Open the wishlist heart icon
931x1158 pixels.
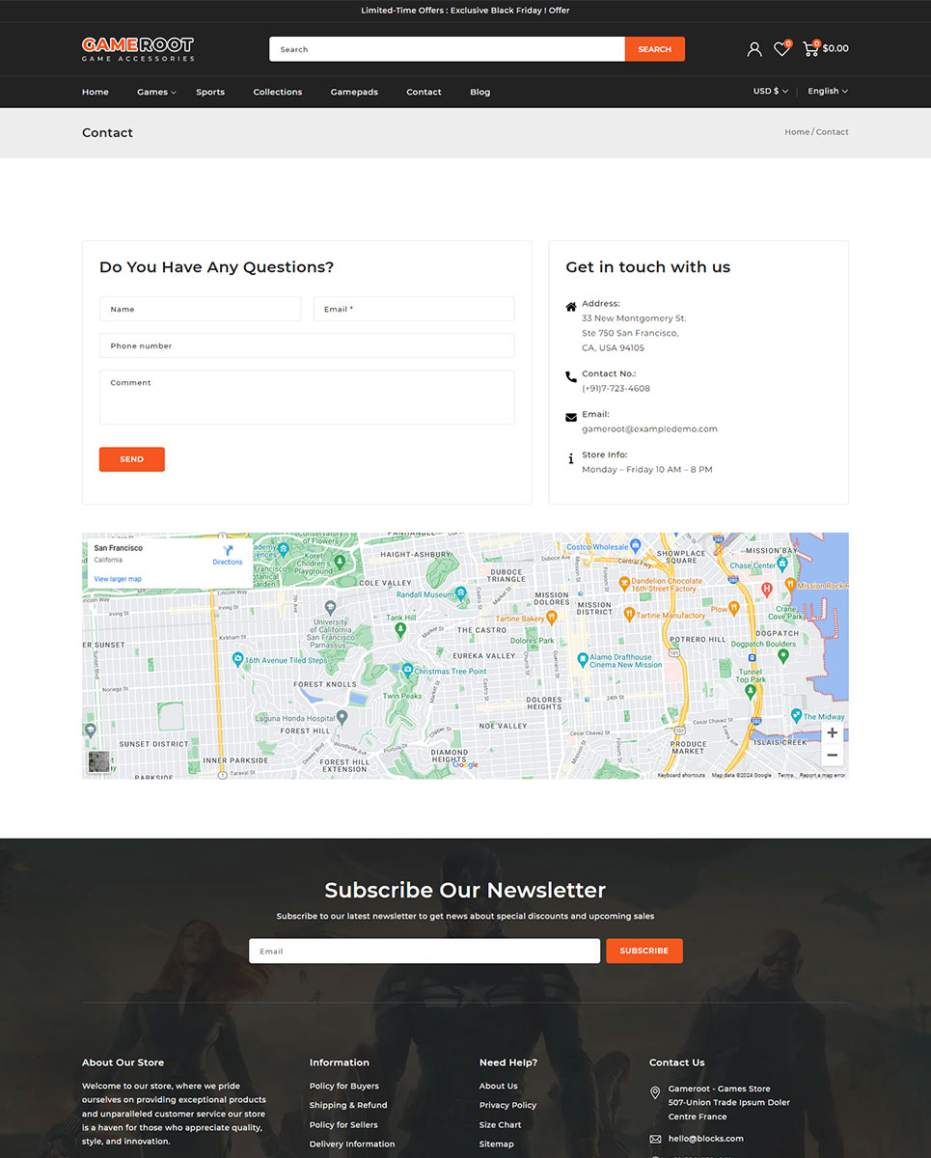tap(781, 49)
